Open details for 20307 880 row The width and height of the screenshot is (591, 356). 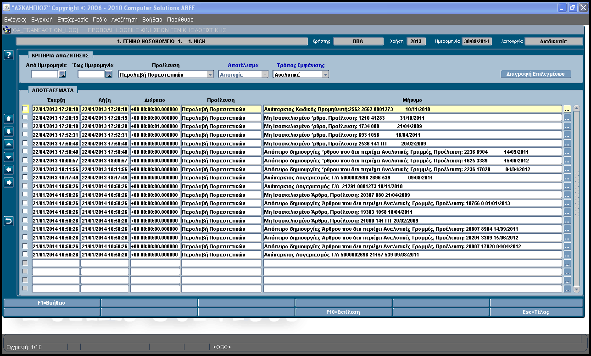(x=567, y=195)
